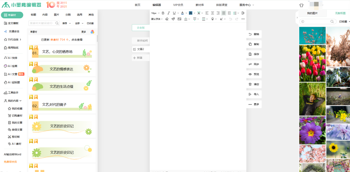This screenshot has height=172, width=350.
Task: Click the format painter brush icon
Action: tap(173, 19)
